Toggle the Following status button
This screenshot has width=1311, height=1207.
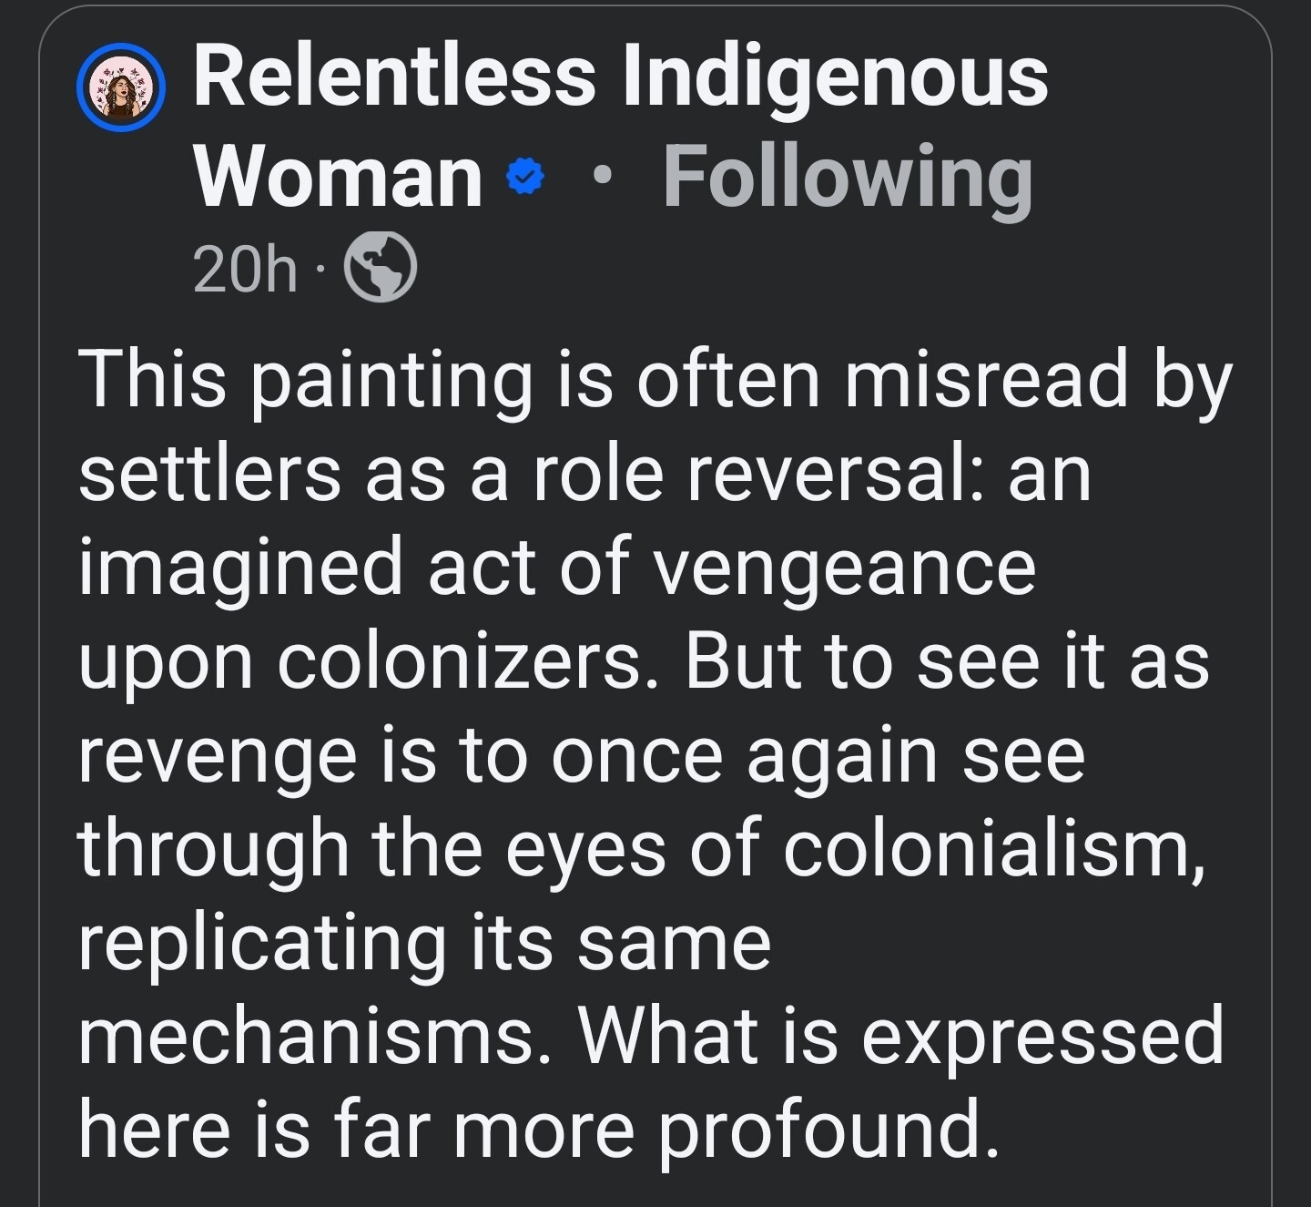(848, 177)
